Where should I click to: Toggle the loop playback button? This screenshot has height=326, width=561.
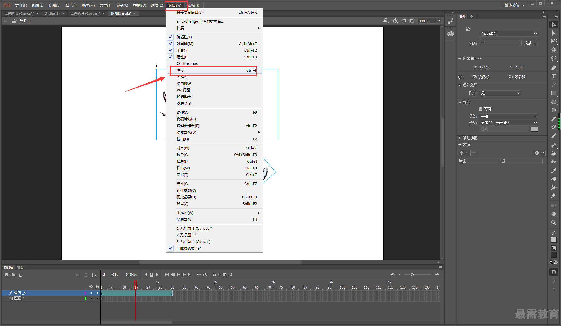pyautogui.click(x=205, y=275)
